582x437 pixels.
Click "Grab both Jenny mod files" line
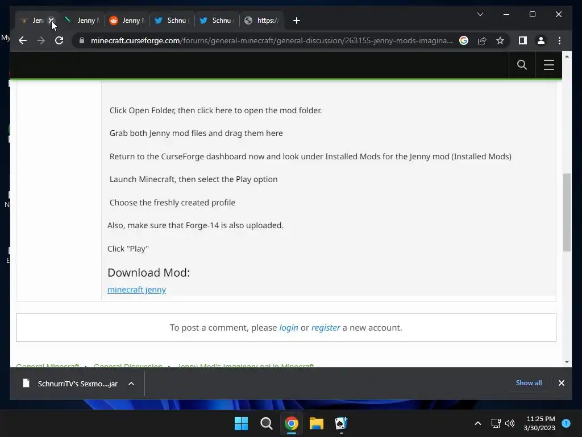(x=196, y=133)
